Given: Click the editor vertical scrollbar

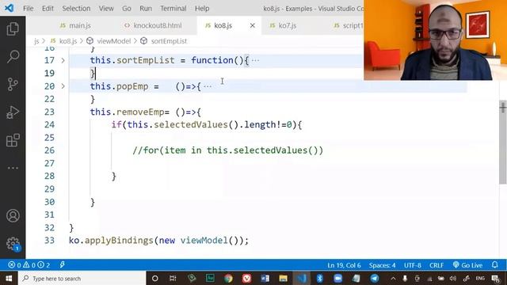Looking at the screenshot, I should click(502, 142).
